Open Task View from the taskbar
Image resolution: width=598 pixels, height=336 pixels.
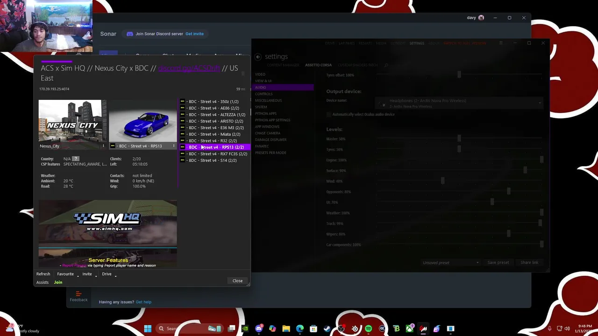pos(231,329)
